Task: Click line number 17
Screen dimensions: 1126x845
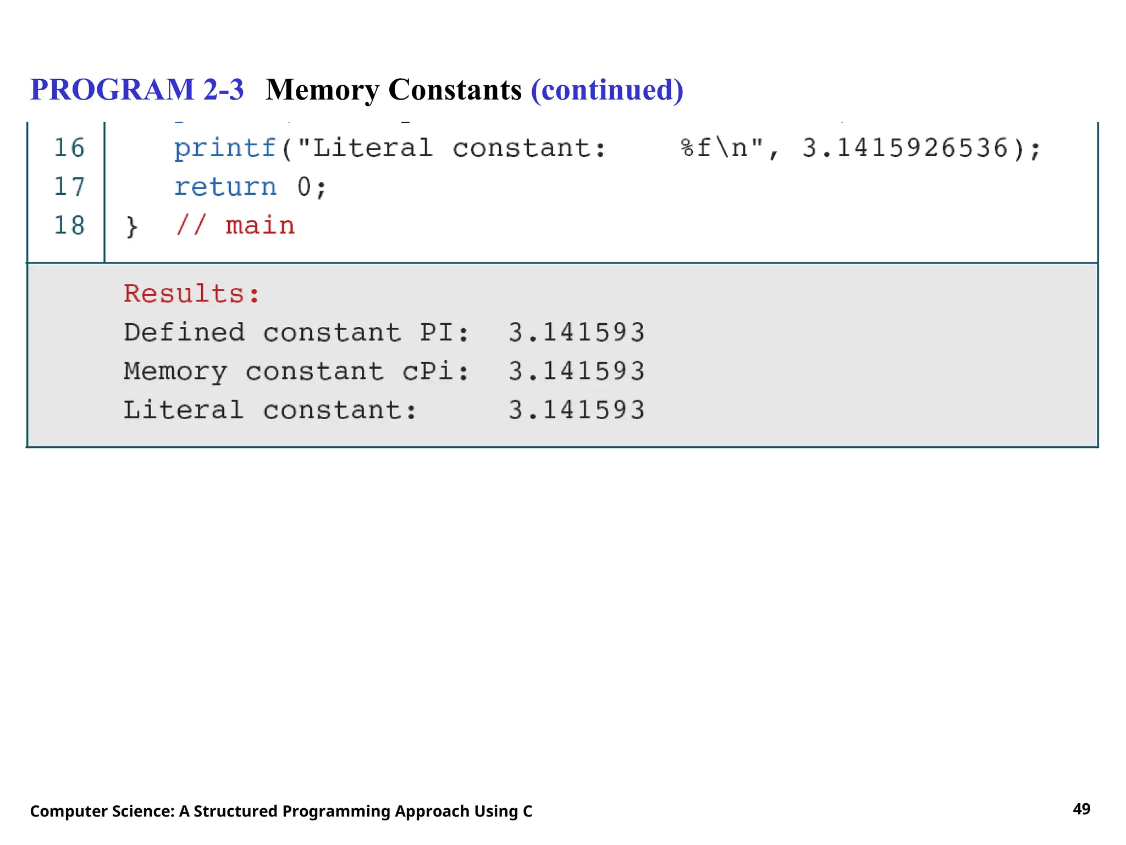Action: 69,186
